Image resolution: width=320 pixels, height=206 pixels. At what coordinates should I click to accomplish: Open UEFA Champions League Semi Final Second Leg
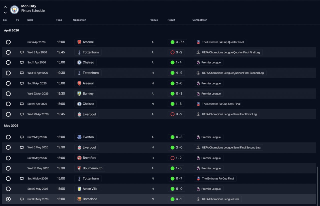tap(228, 147)
